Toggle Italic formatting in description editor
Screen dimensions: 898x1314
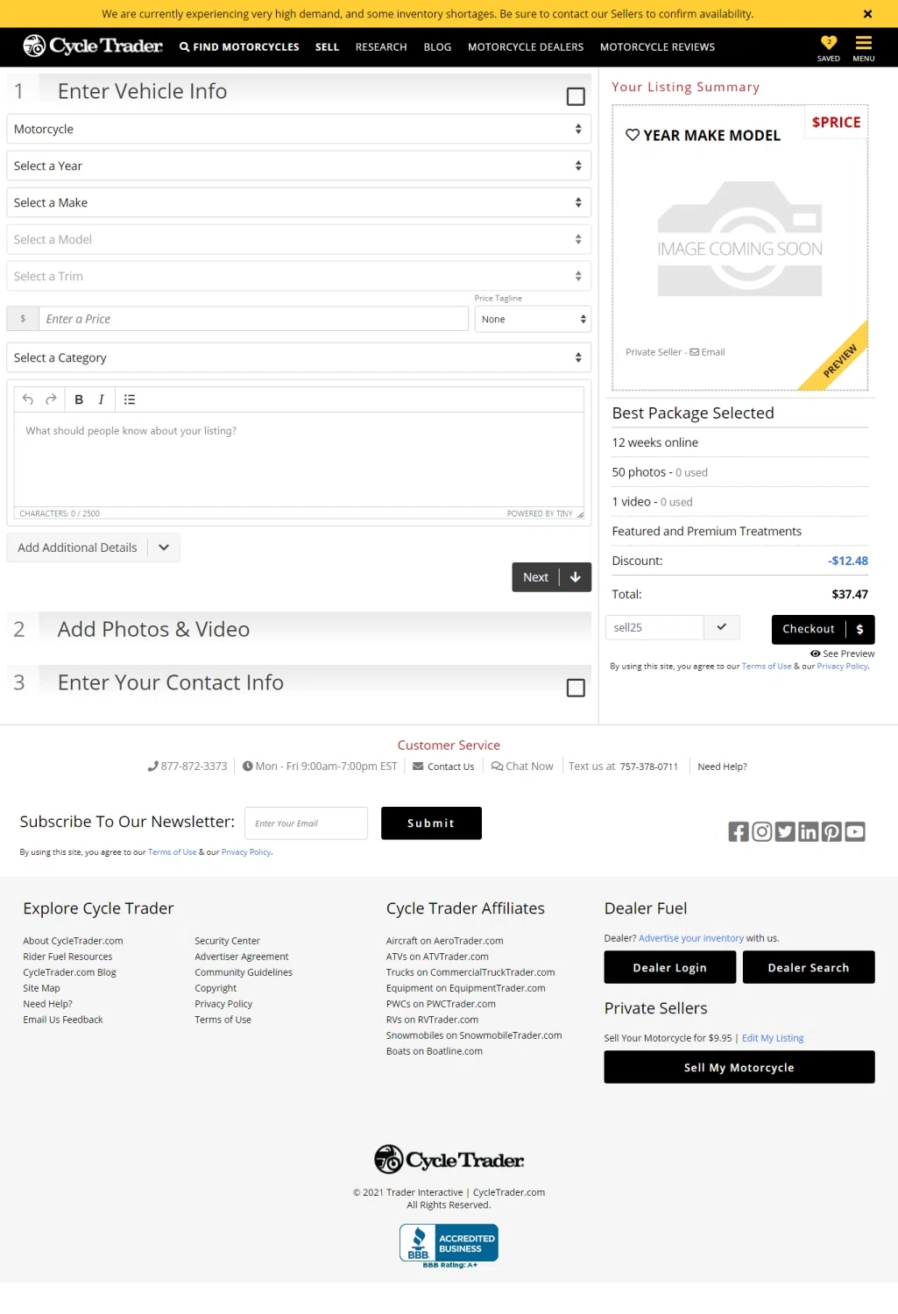(101, 399)
